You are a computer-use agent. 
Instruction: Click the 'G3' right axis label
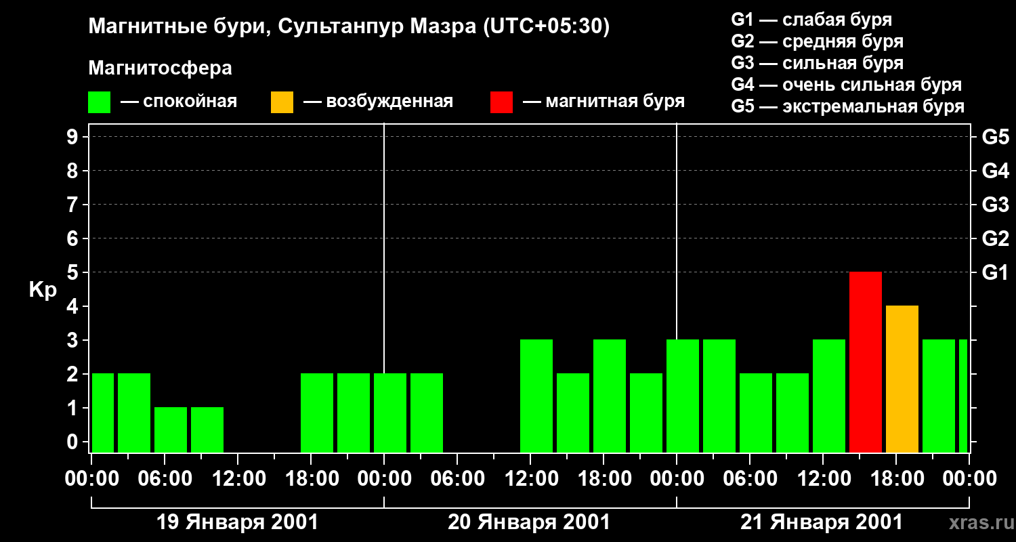pos(995,205)
